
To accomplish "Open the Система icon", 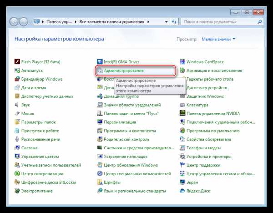I will (17, 148).
